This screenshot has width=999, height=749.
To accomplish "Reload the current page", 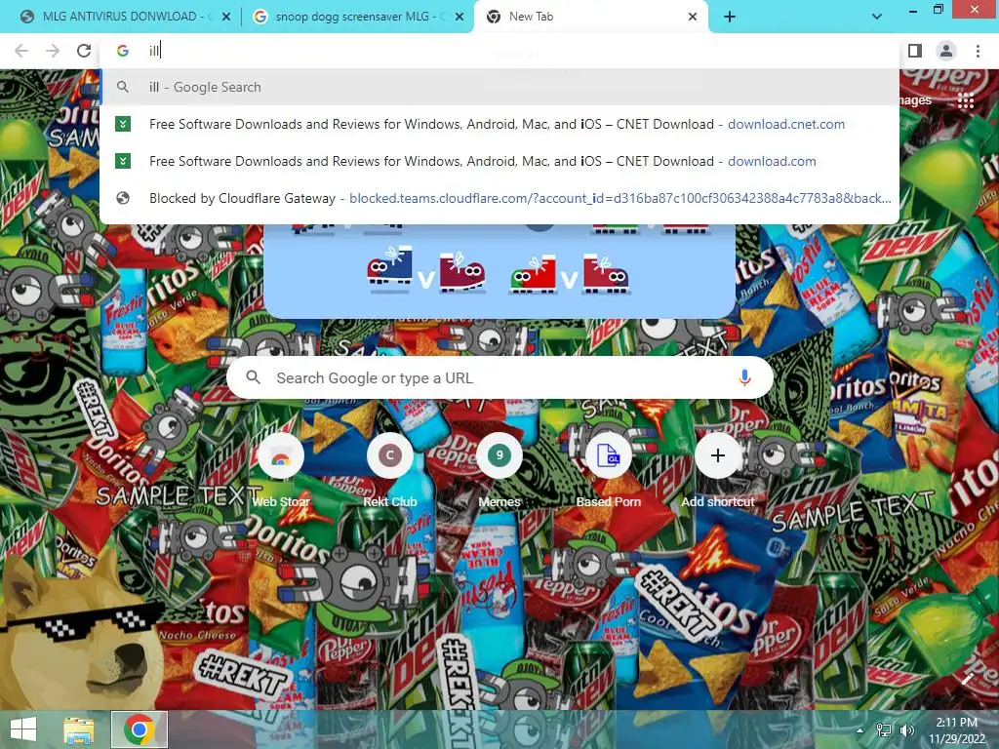I will (x=84, y=51).
